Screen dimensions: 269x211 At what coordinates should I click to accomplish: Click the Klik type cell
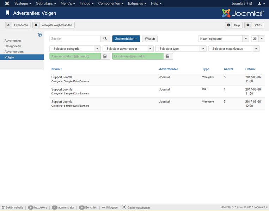(x=204, y=89)
